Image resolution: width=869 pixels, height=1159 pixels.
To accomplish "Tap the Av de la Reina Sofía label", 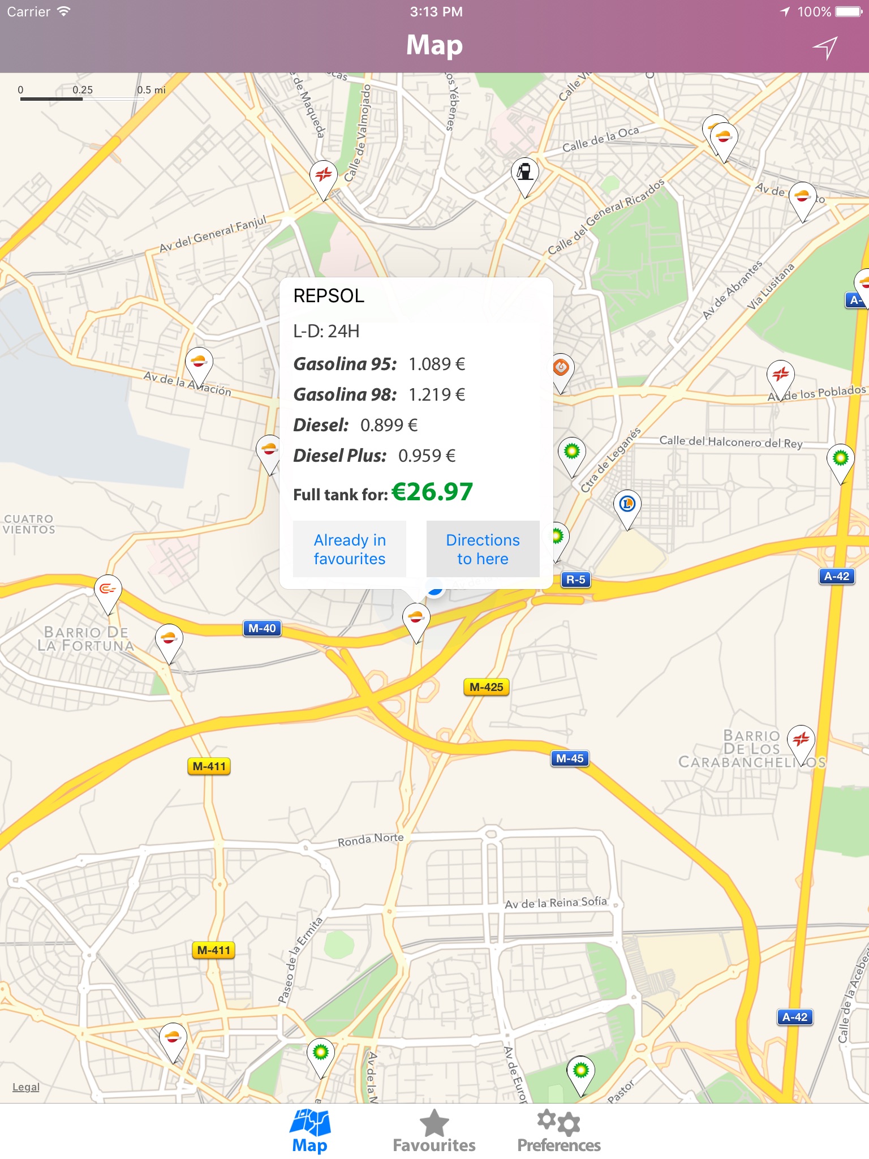I will [556, 903].
